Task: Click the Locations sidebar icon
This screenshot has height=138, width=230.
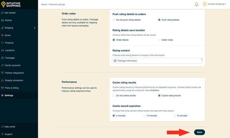Action: [x=3, y=50]
